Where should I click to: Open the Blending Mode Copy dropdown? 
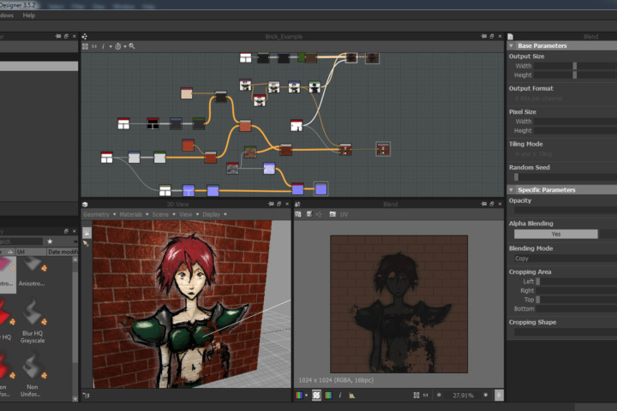[x=555, y=258]
